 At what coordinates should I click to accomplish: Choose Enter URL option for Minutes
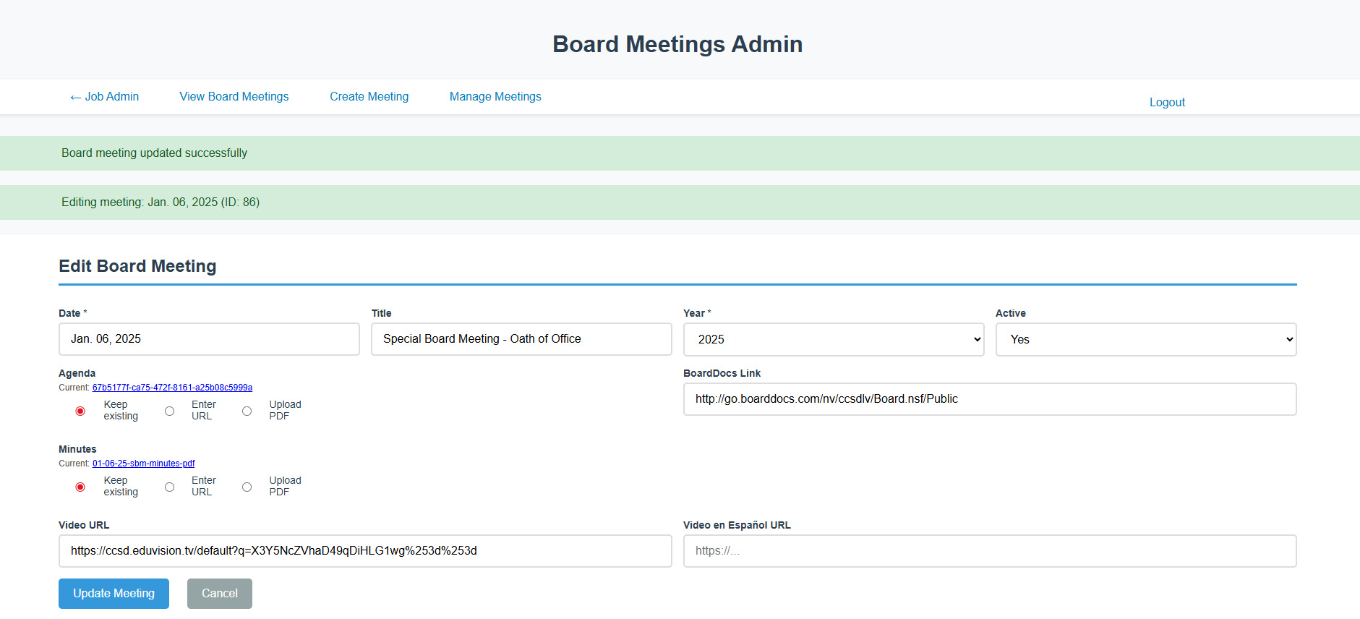170,487
